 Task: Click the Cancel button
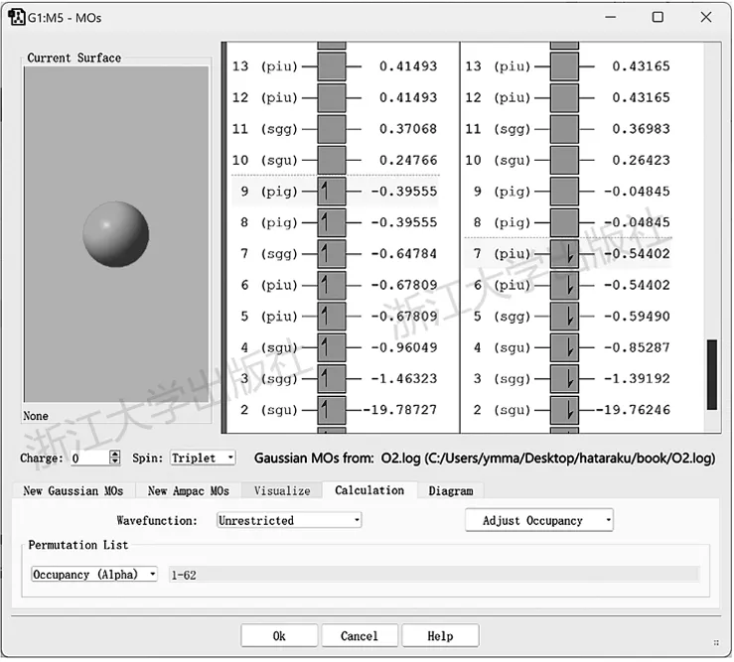point(359,636)
